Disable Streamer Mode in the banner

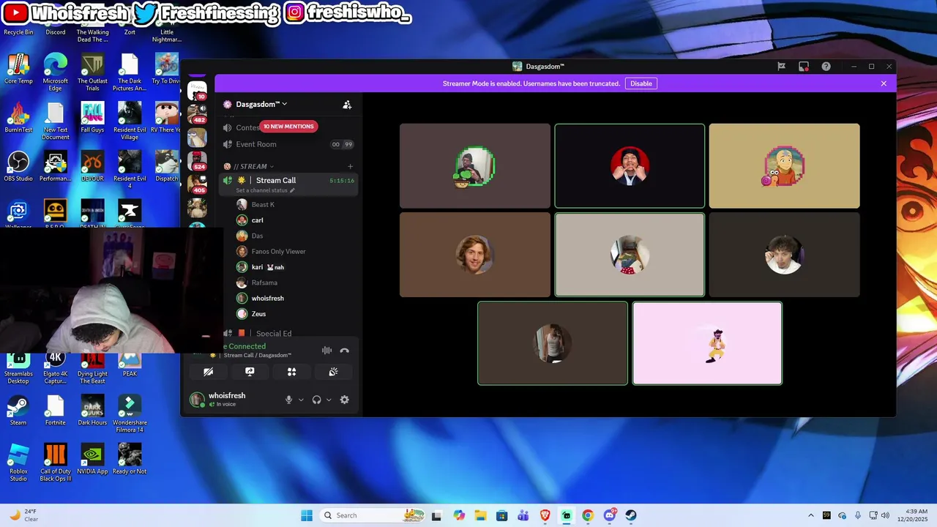click(x=641, y=83)
